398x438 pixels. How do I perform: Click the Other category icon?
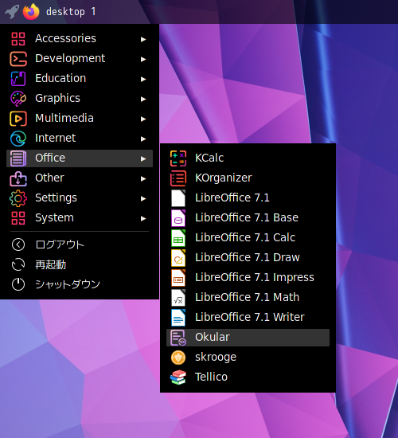(18, 178)
